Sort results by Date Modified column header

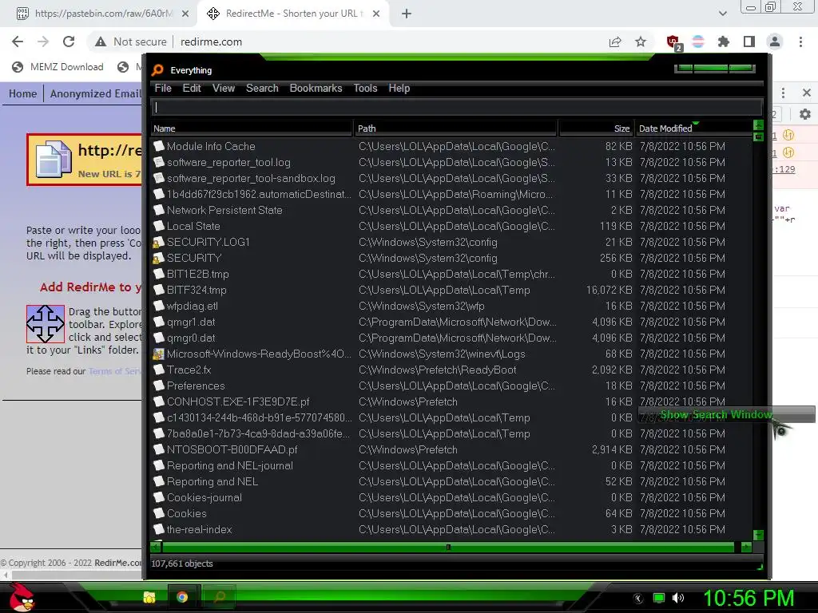[x=694, y=129]
